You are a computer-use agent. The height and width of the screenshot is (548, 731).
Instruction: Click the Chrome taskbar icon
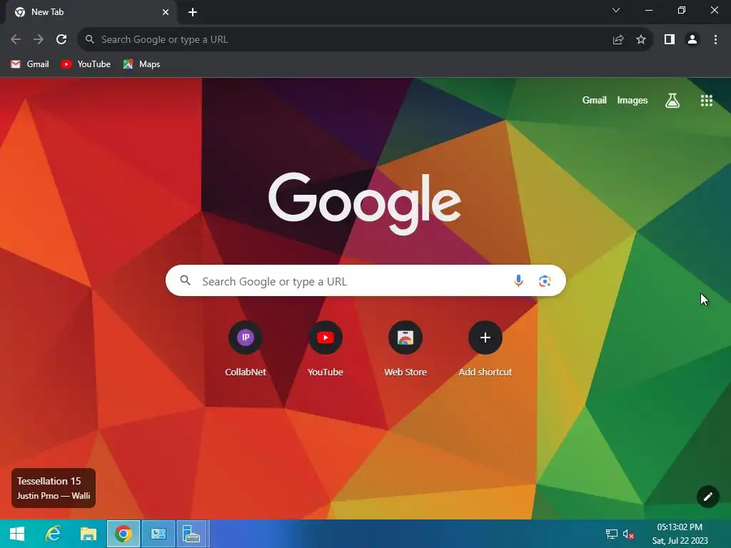(123, 534)
